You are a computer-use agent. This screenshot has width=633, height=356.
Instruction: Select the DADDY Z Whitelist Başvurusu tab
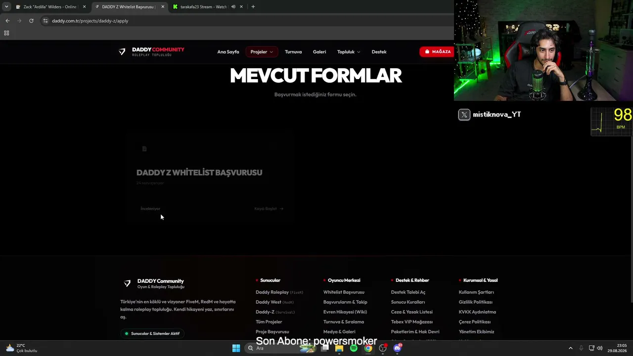point(129,7)
